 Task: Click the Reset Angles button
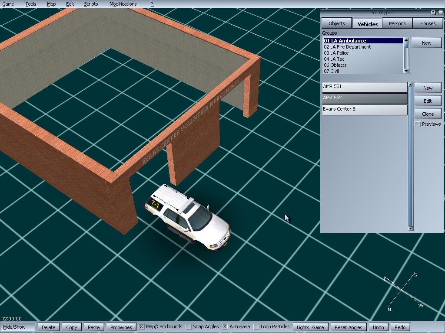[x=349, y=327]
